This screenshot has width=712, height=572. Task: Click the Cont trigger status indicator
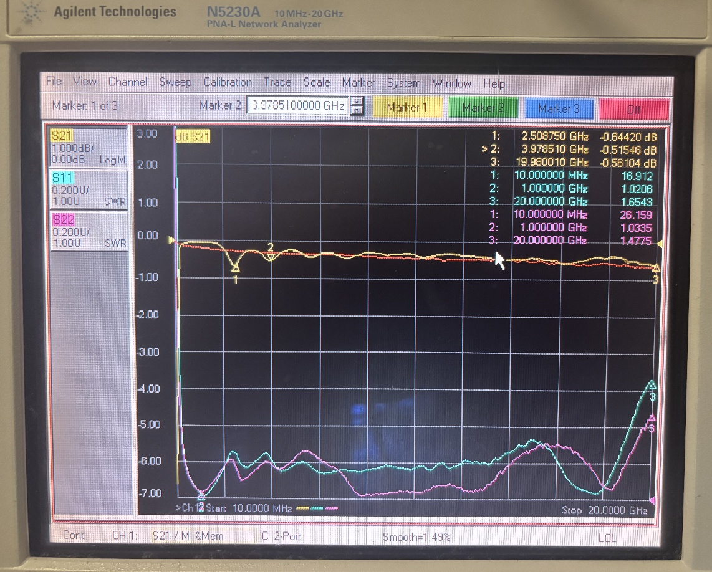(x=75, y=535)
